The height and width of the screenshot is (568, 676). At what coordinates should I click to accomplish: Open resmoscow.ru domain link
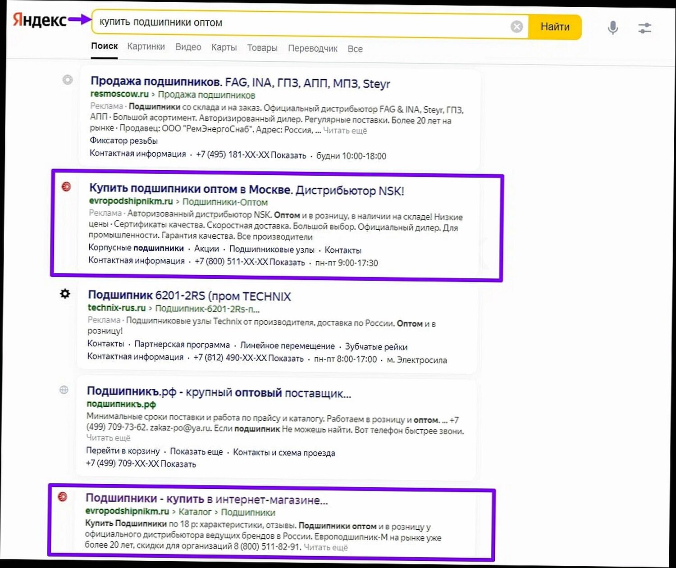pyautogui.click(x=119, y=94)
